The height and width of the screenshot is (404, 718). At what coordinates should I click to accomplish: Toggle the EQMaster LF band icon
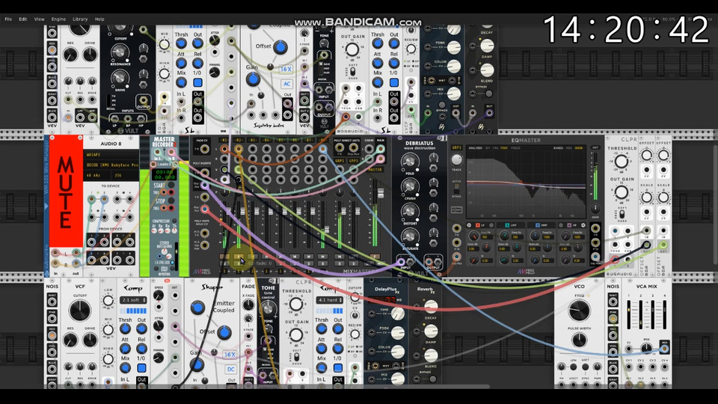pyautogui.click(x=478, y=225)
